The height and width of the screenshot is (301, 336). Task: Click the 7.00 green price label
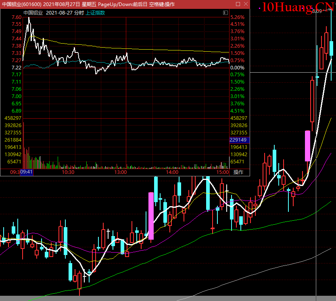coord(17,96)
